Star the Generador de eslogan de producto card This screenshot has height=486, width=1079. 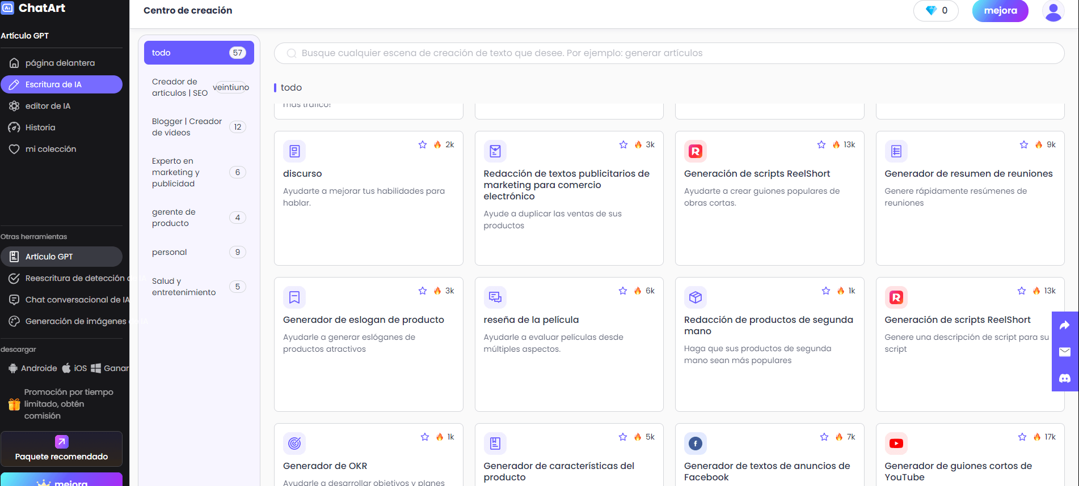(x=423, y=291)
